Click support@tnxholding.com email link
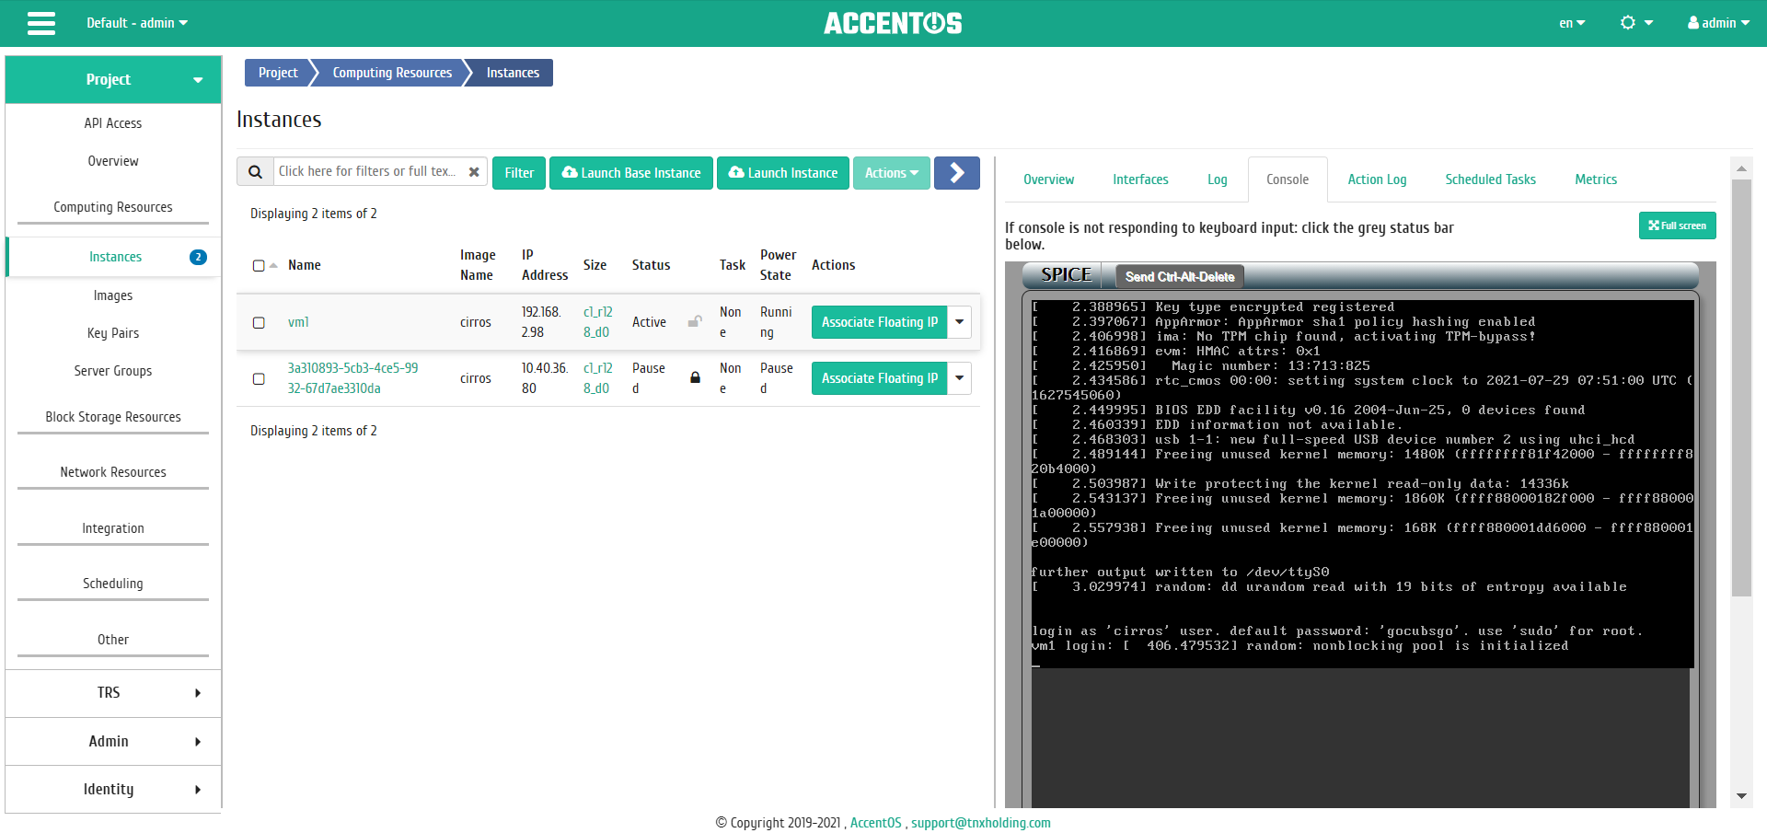1767x833 pixels. coord(980,823)
